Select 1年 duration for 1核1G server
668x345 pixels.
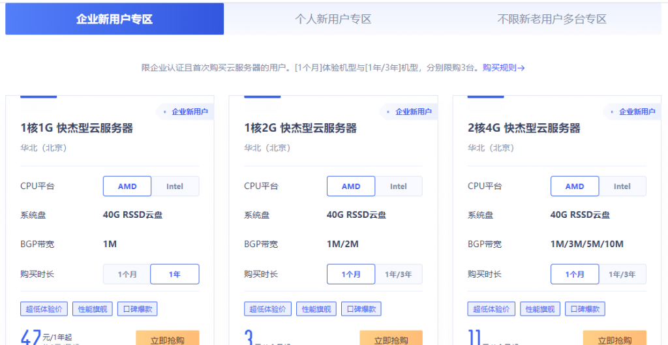click(175, 275)
